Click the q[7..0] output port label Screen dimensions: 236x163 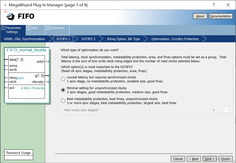39,76
